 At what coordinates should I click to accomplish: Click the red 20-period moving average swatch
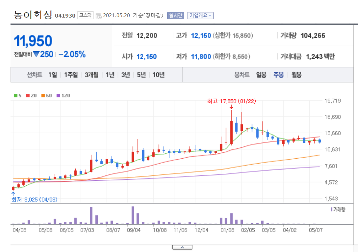click(x=28, y=95)
